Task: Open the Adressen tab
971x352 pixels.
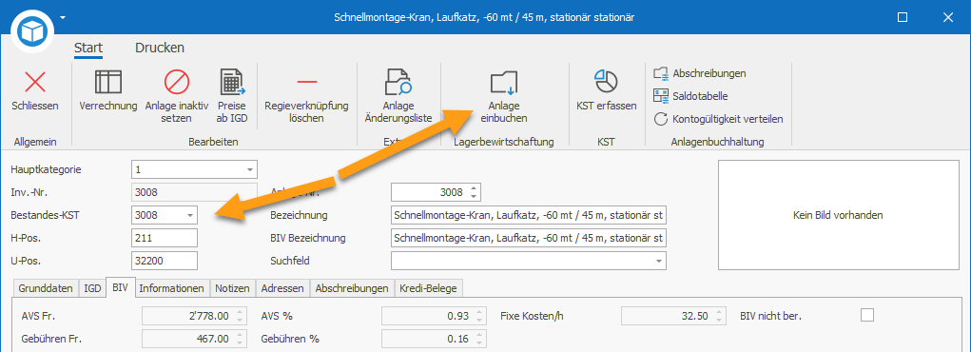Action: (282, 289)
